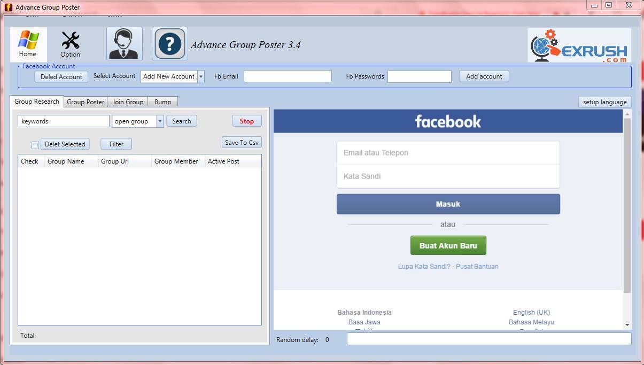Open the question mark help icon
The height and width of the screenshot is (365, 644).
170,44
